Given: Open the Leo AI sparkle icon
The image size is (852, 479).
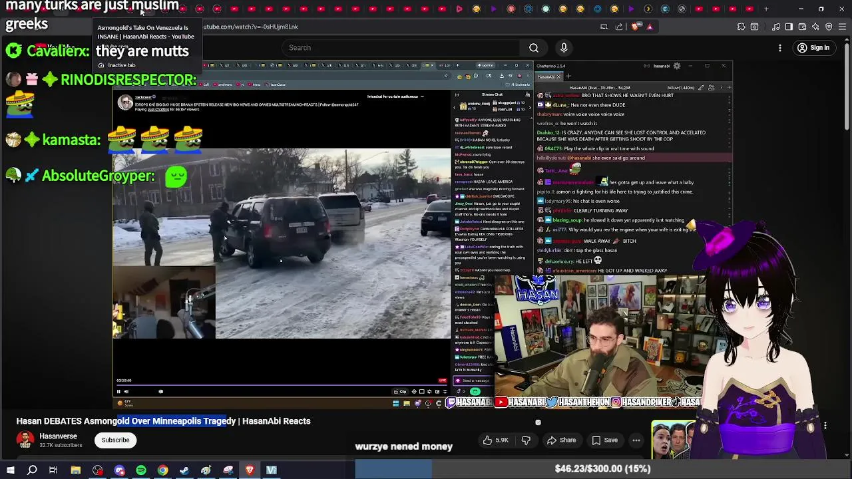Looking at the screenshot, I should pos(815,27).
